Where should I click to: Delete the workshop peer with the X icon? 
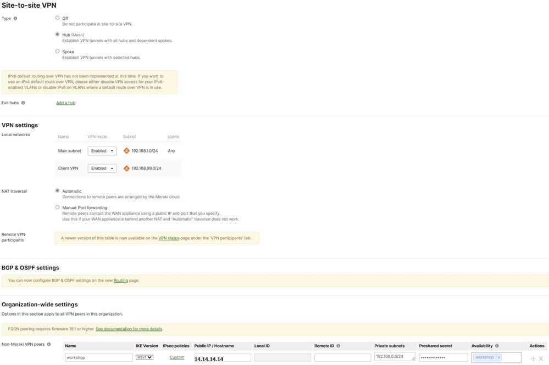coord(541,358)
